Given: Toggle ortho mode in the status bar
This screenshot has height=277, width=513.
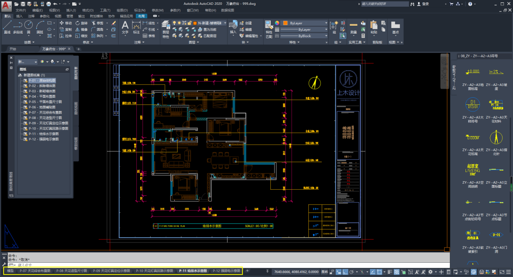Looking at the screenshot, I should coord(345,272).
